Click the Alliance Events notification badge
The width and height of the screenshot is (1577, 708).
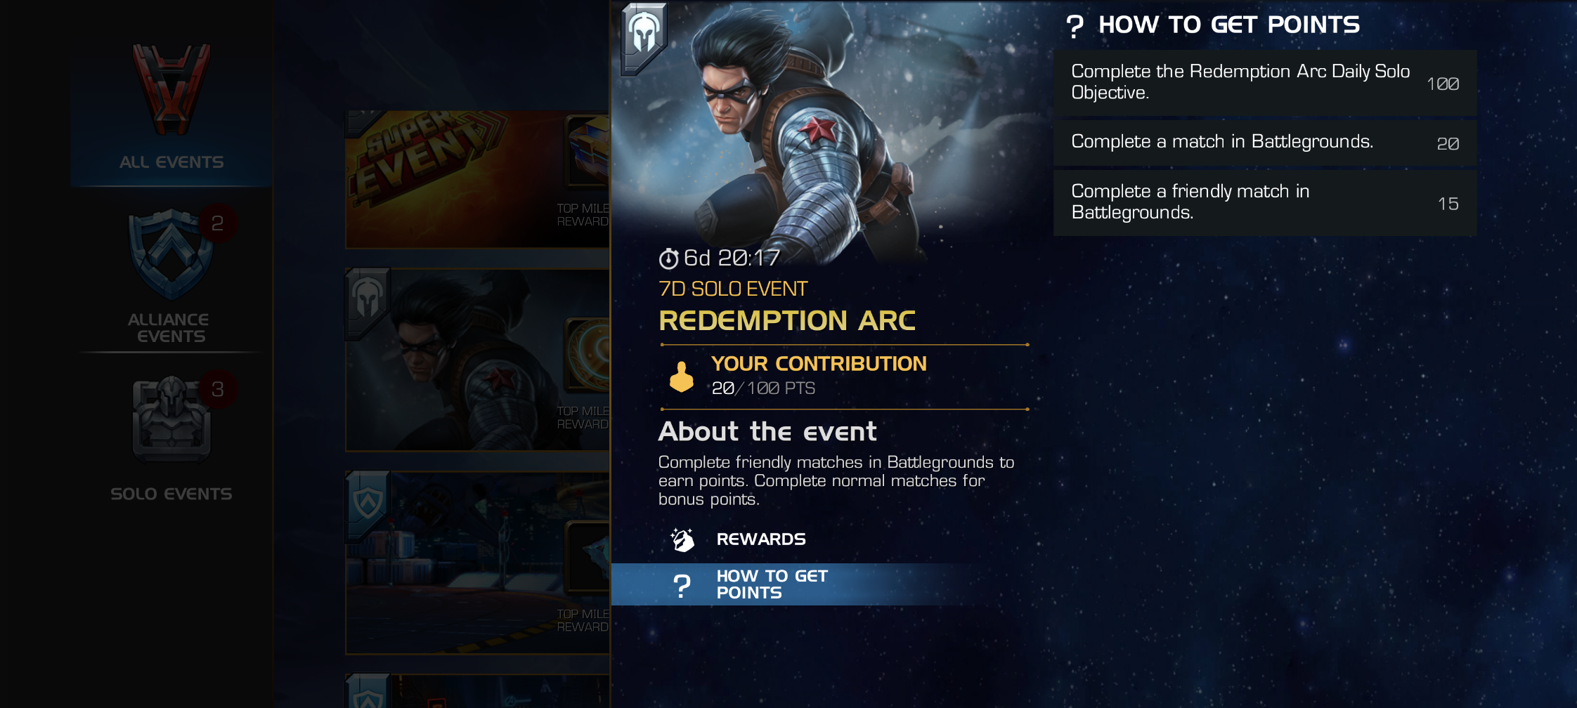click(217, 223)
